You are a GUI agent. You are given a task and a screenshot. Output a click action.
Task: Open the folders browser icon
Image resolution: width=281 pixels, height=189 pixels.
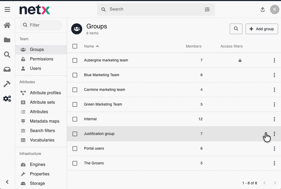[7, 40]
